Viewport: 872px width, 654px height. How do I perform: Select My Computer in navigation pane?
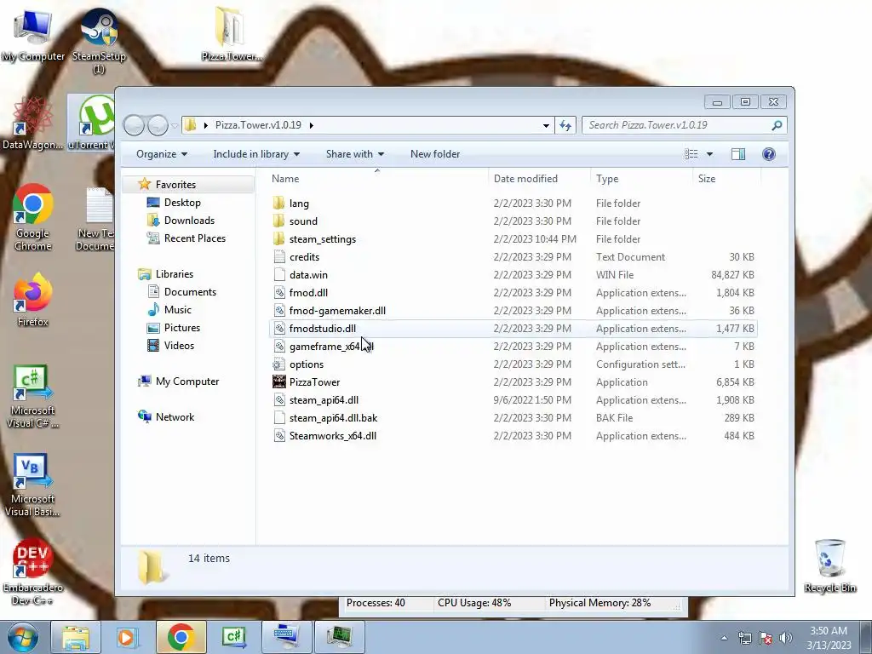186,381
